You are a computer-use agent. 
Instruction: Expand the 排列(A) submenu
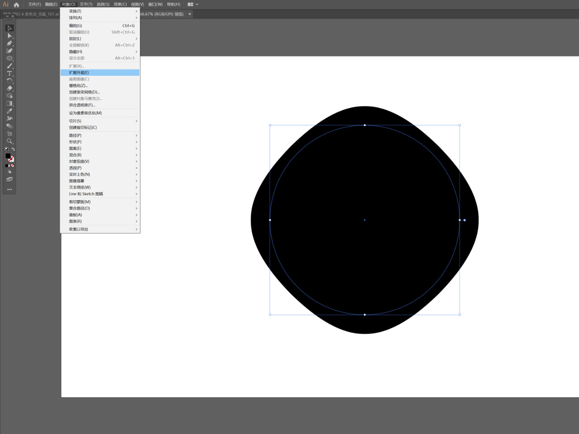tap(100, 18)
